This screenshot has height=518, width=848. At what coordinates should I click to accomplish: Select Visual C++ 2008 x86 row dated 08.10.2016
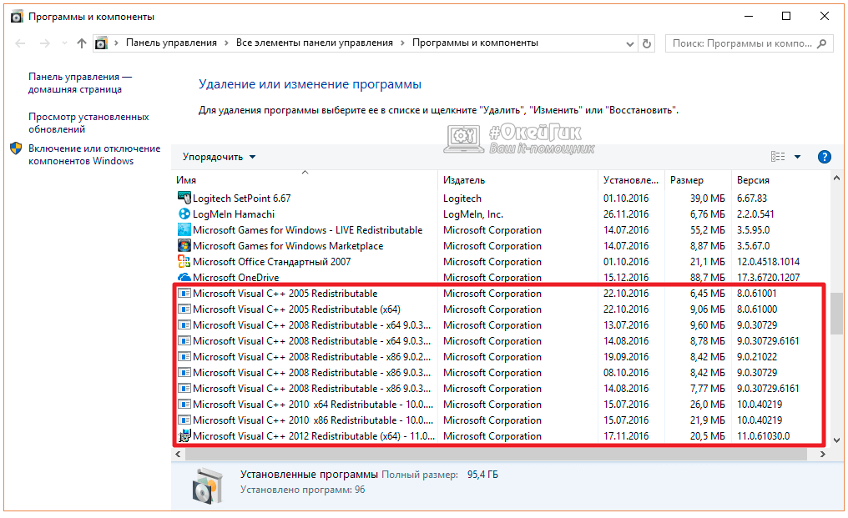click(500, 373)
